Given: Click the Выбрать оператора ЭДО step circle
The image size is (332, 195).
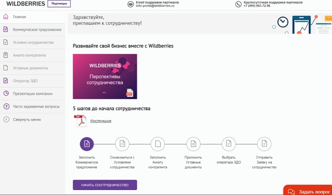Looking at the screenshot, I should 229,144.
